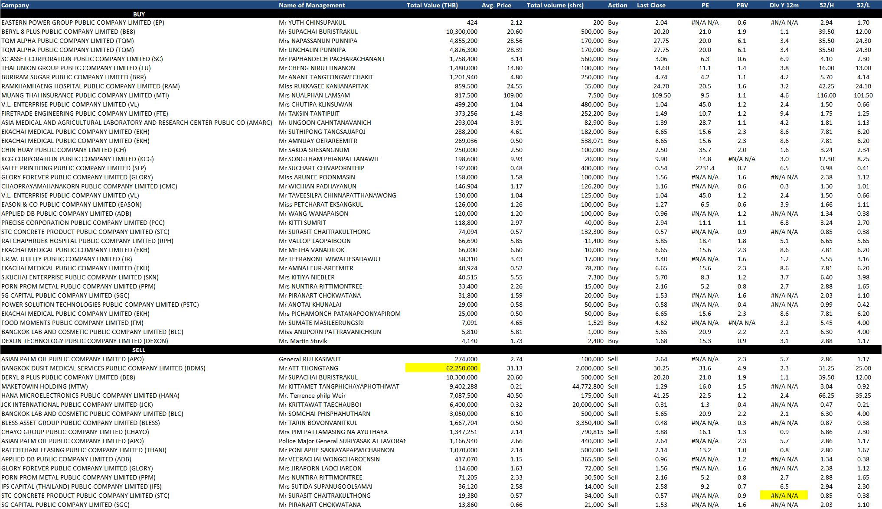Click the Last Close column header
Image resolution: width=882 pixels, height=509 pixels.
point(651,5)
